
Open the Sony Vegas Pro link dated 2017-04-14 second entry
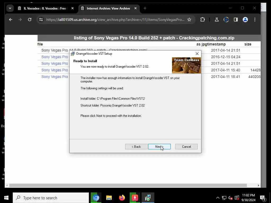(55, 63)
